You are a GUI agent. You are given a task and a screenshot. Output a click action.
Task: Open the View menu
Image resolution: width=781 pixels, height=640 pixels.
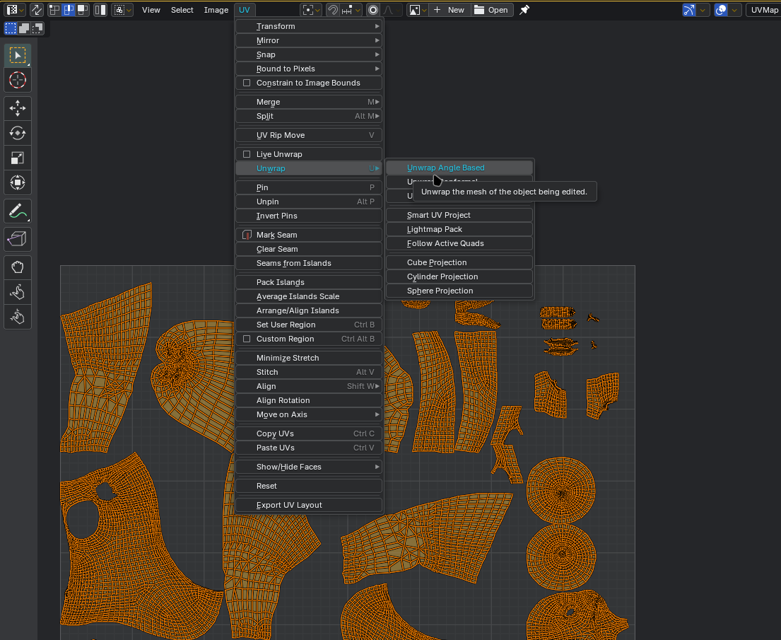click(x=151, y=10)
